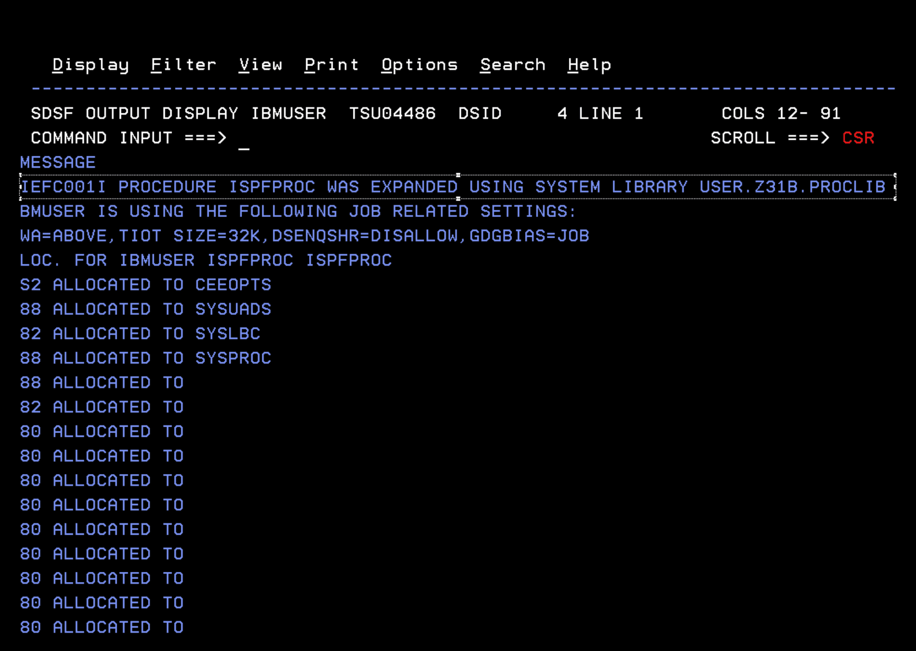Open the Filter menu
916x651 pixels.
tap(183, 65)
